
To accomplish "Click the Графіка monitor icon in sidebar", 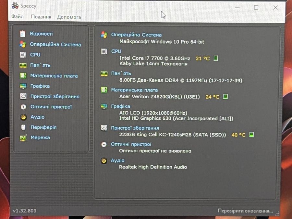I will (23, 86).
